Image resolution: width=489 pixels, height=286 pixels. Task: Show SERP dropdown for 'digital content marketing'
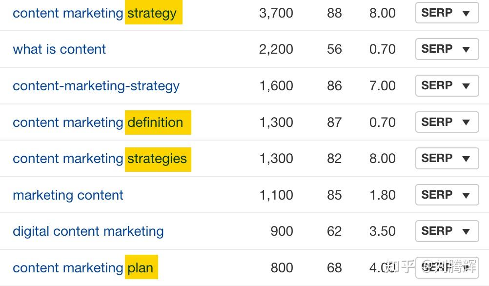pos(447,231)
